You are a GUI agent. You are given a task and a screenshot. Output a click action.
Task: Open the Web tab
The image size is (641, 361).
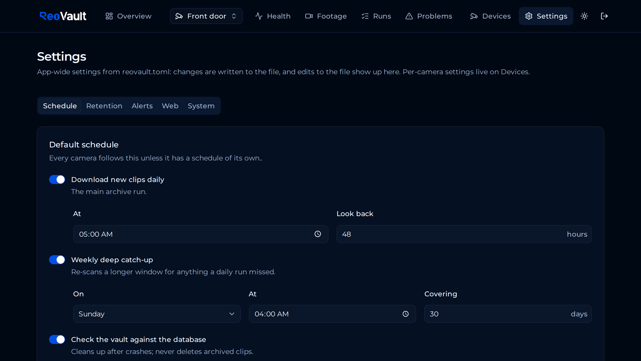coord(170,106)
